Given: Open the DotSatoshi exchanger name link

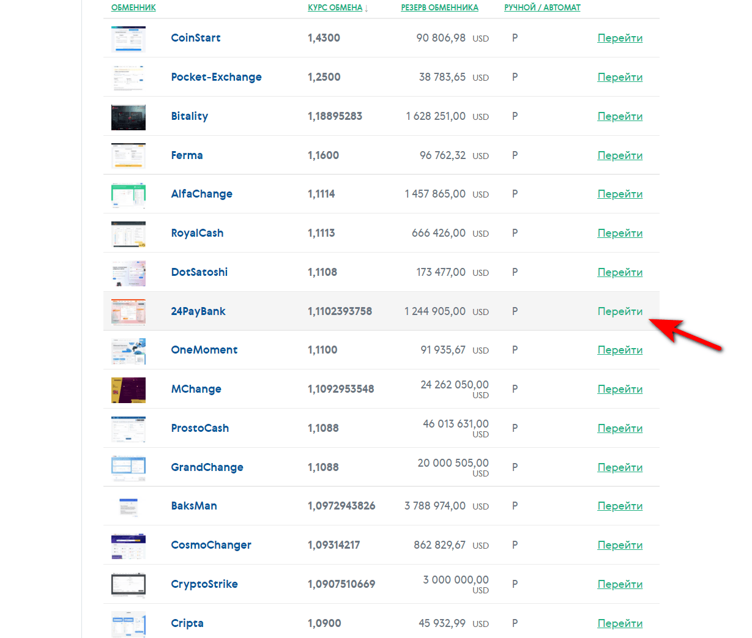Looking at the screenshot, I should (199, 272).
